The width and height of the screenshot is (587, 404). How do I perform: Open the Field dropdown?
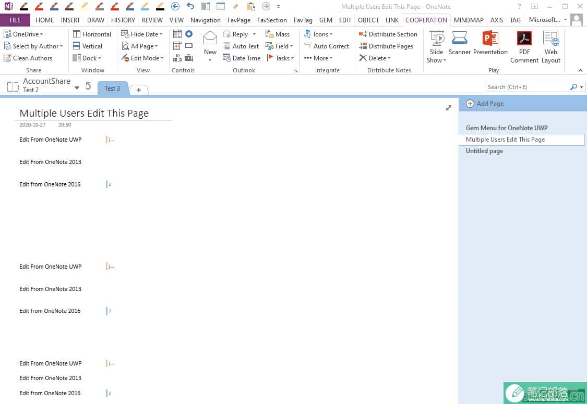(x=279, y=46)
